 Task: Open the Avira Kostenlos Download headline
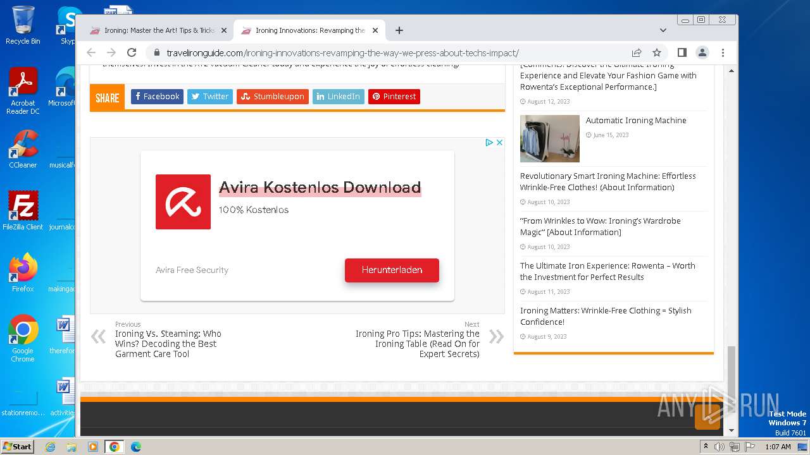pos(320,188)
